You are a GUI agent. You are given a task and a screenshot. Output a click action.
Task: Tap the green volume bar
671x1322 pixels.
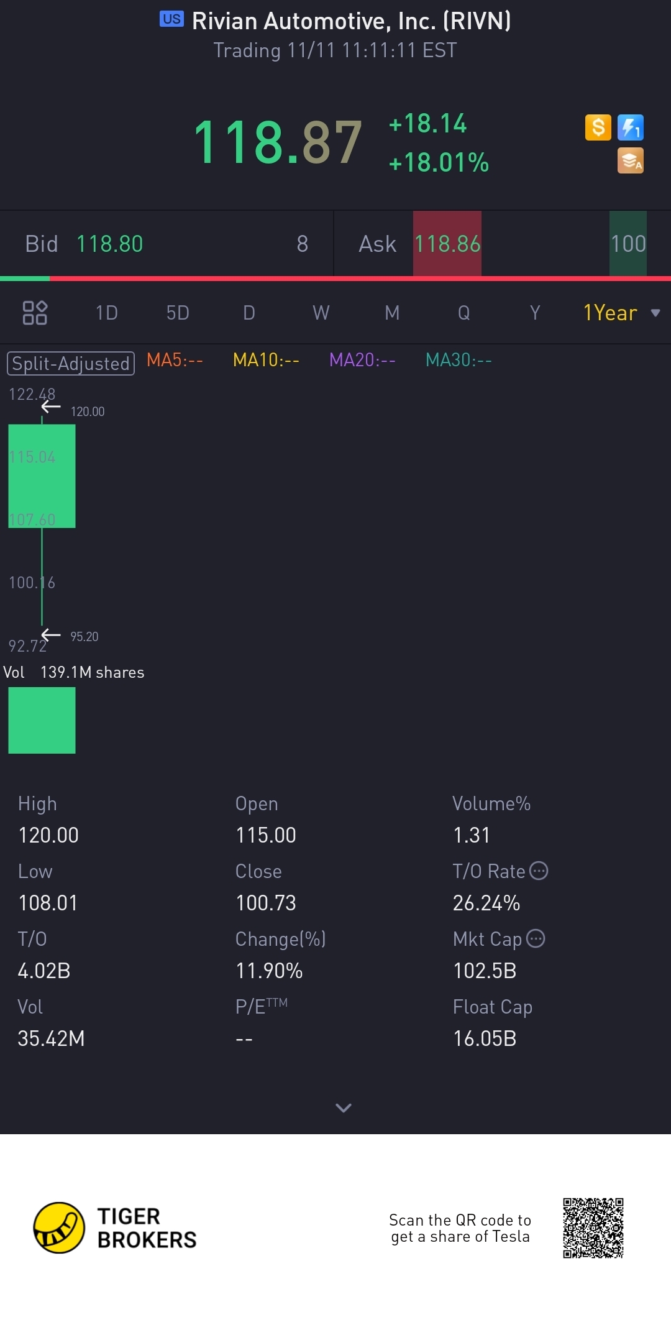point(42,720)
